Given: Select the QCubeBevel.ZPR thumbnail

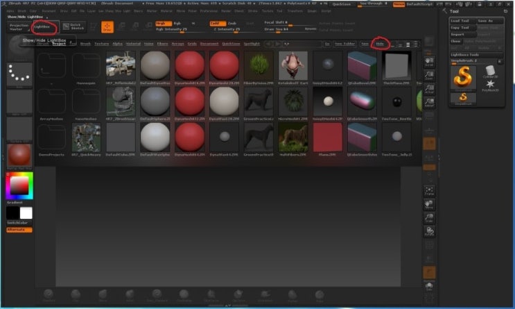Looking at the screenshot, I should pos(362,65).
